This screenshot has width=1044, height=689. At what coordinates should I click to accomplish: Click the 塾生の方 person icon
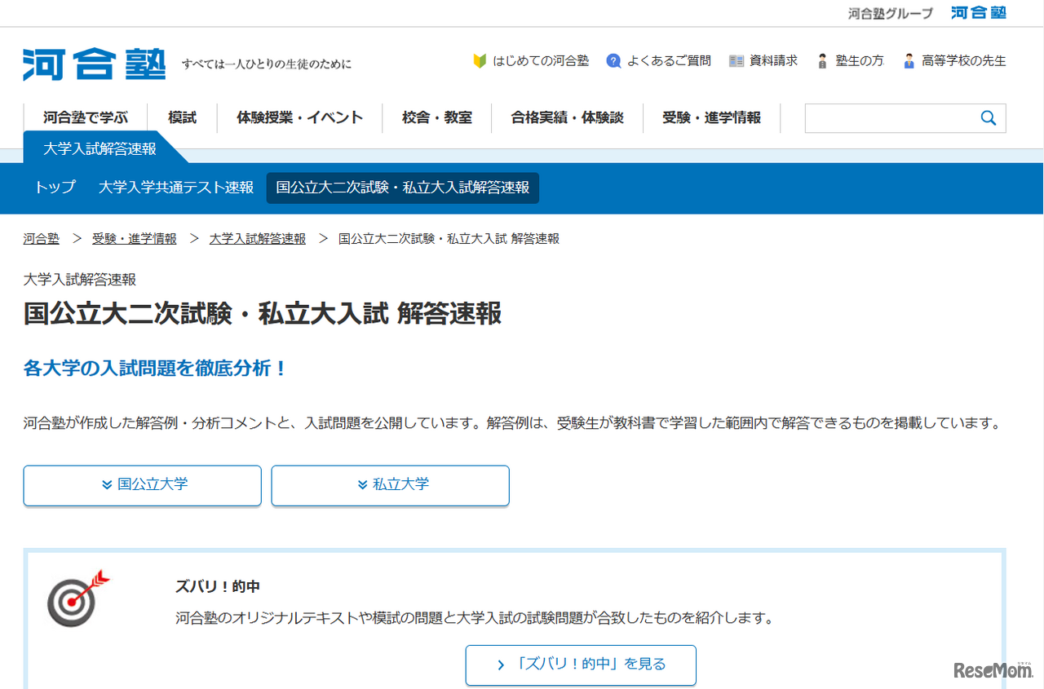822,60
